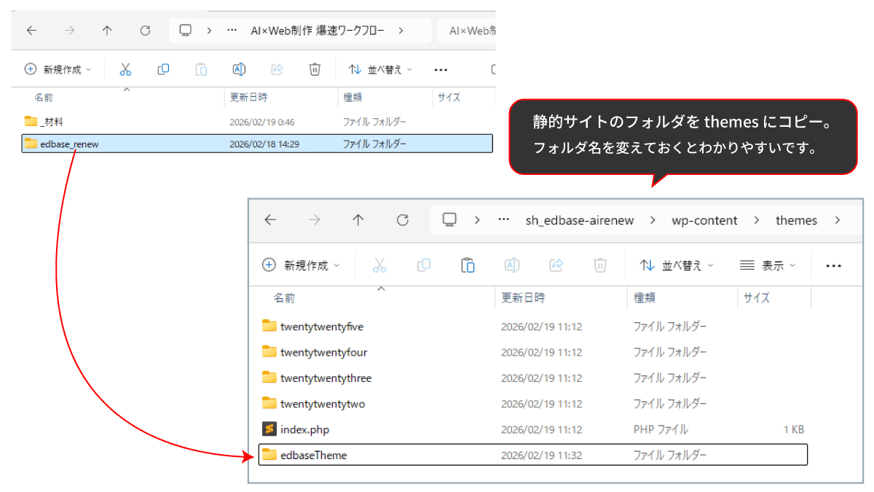Image resolution: width=874 pixels, height=492 pixels.
Task: Select the edbase_renew folder
Action: point(258,144)
